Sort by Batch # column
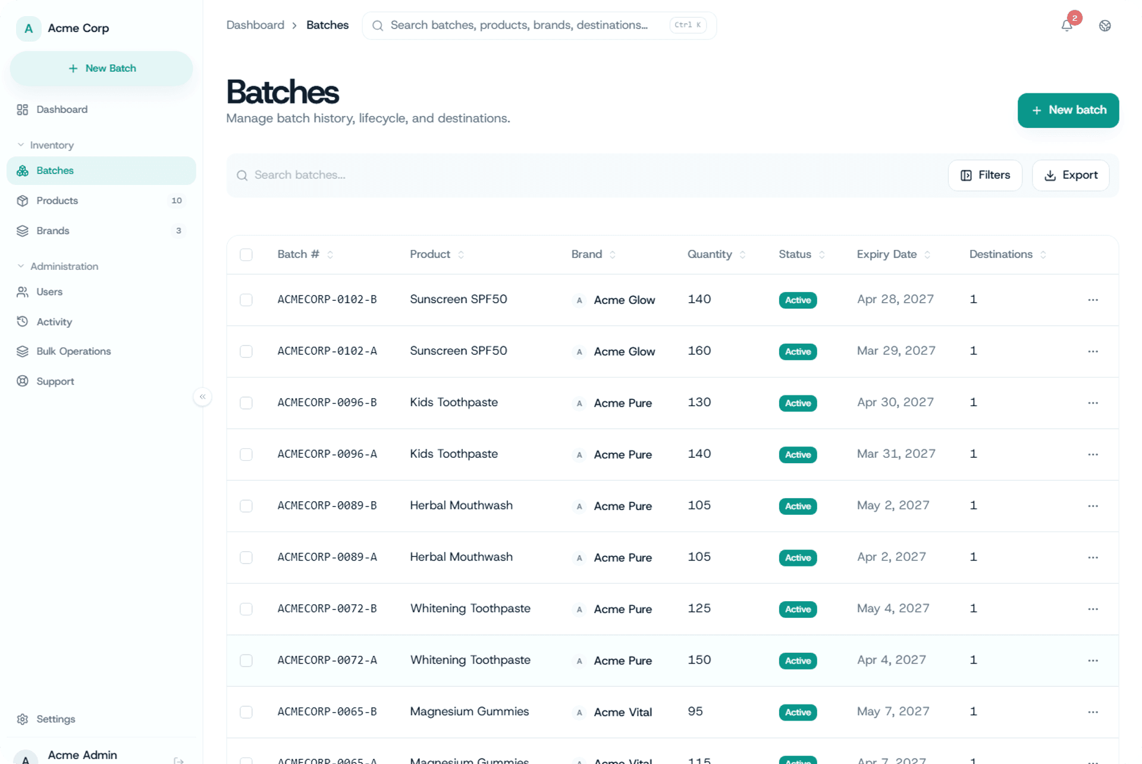The height and width of the screenshot is (764, 1142). coord(305,254)
